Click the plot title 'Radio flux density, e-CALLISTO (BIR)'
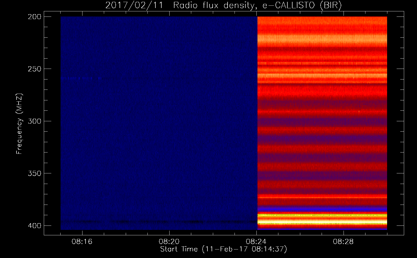Viewport: 417px width, 258px height. [x=257, y=5]
